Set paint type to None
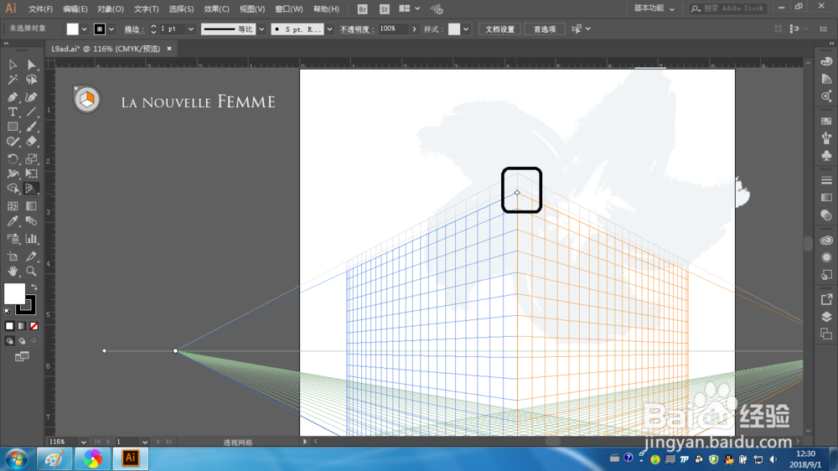838x471 pixels. 34,325
